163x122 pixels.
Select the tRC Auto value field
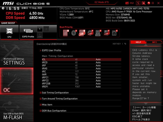[x=98, y=72]
